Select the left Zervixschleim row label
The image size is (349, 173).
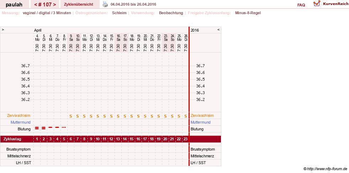(19, 116)
